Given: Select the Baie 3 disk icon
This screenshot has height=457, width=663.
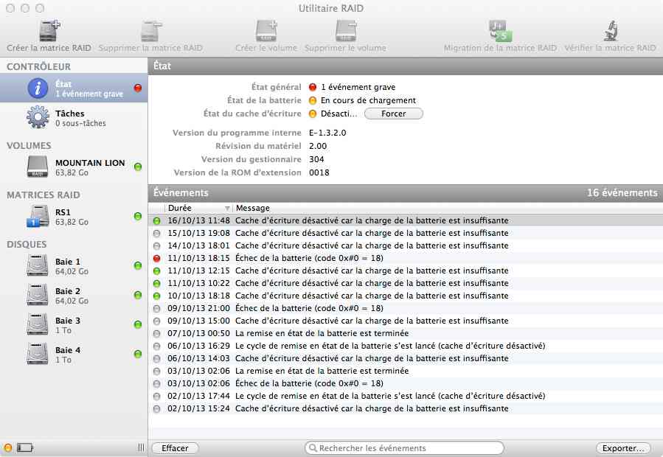Looking at the screenshot, I should (37, 324).
